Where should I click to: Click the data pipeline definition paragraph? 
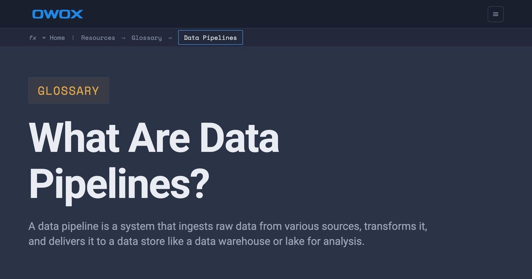point(228,233)
